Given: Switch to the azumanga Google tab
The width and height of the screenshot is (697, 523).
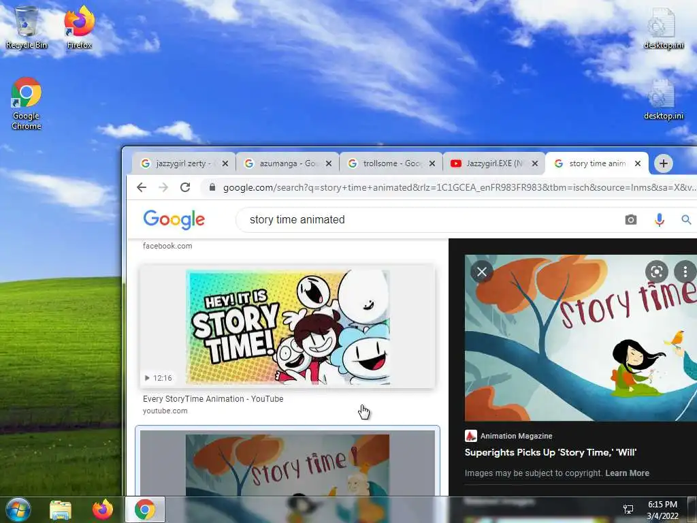Looking at the screenshot, I should 287,163.
